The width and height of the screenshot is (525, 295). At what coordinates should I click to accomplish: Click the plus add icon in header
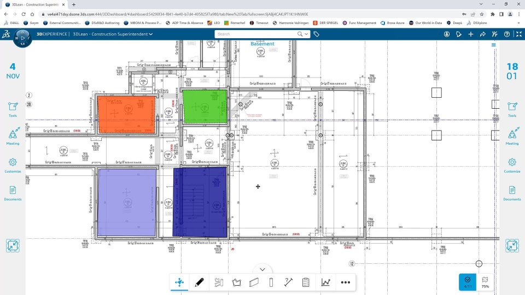point(471,34)
